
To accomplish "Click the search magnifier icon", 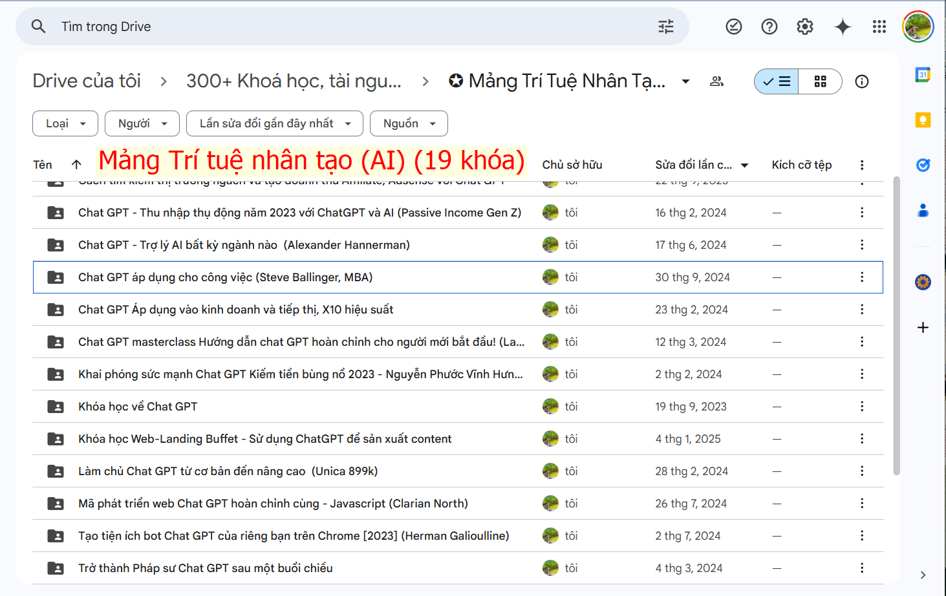I will click(39, 27).
